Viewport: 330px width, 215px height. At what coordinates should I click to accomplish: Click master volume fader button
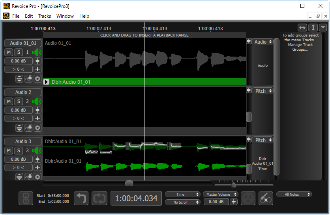234,202
